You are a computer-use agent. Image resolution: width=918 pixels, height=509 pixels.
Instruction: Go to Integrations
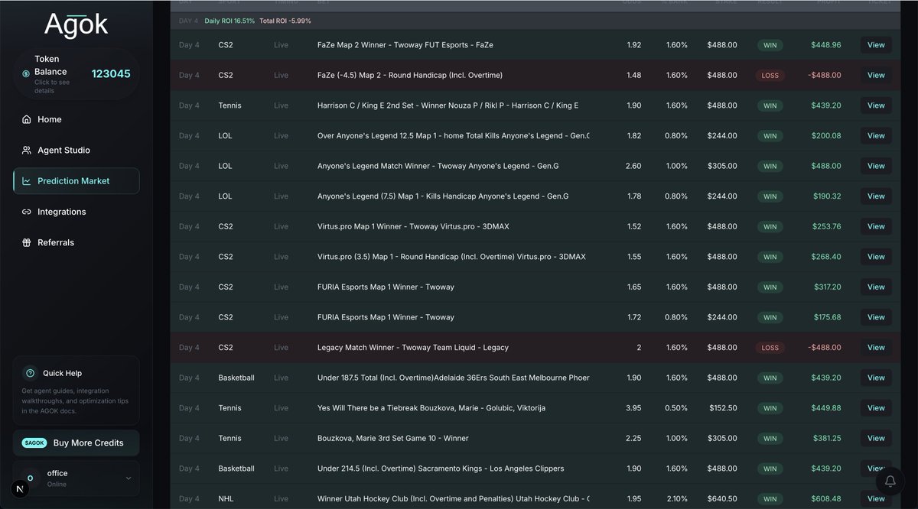(76, 212)
